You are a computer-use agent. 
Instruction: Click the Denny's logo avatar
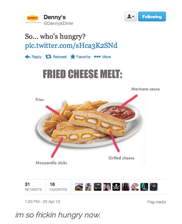pos(33,19)
